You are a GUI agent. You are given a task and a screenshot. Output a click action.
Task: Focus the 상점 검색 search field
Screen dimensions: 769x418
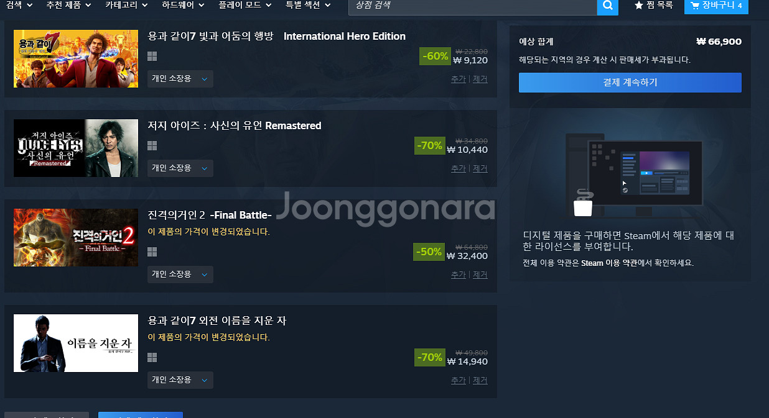pos(473,6)
